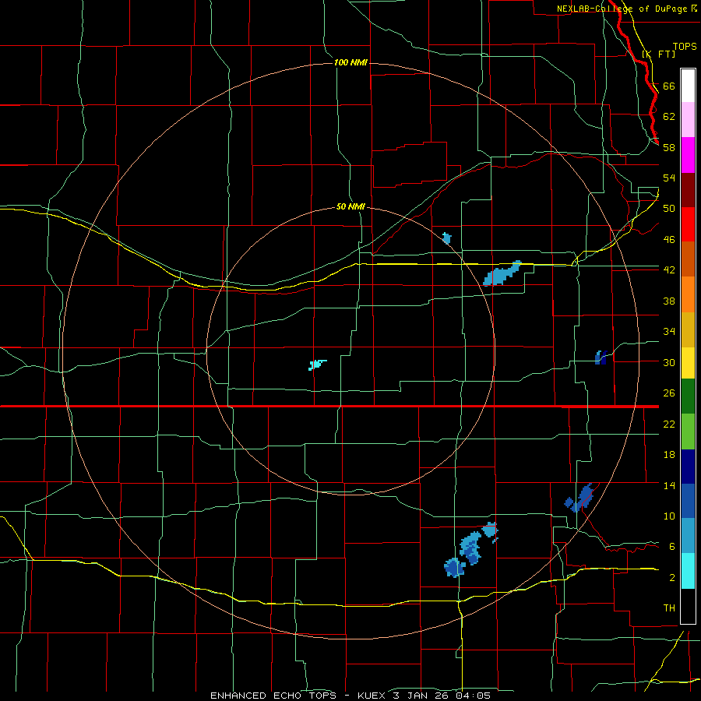
Task: Click the "[K FT]" units label
Action: (x=658, y=54)
